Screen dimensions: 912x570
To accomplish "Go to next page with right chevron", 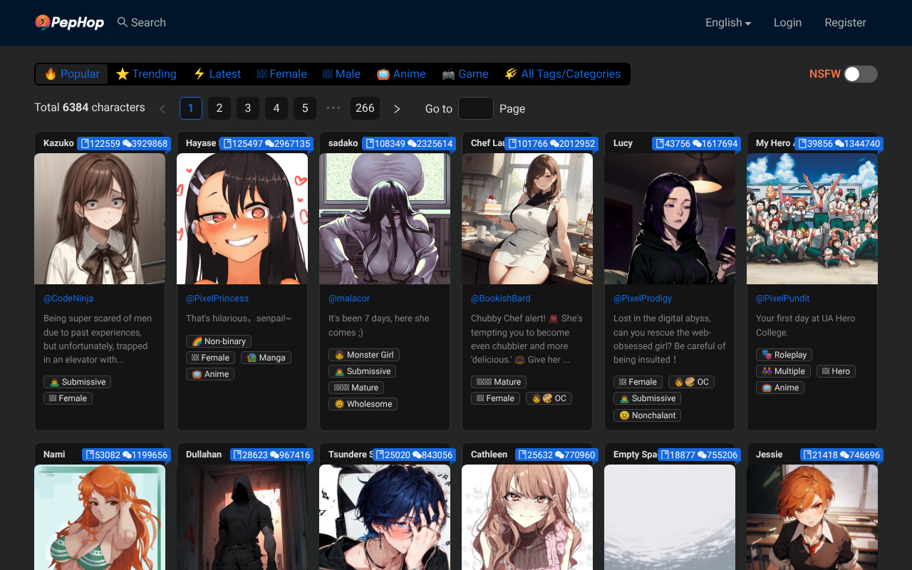I will click(x=397, y=108).
